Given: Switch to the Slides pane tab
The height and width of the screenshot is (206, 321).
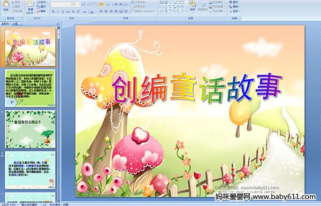Looking at the screenshot, I should pos(5,24).
